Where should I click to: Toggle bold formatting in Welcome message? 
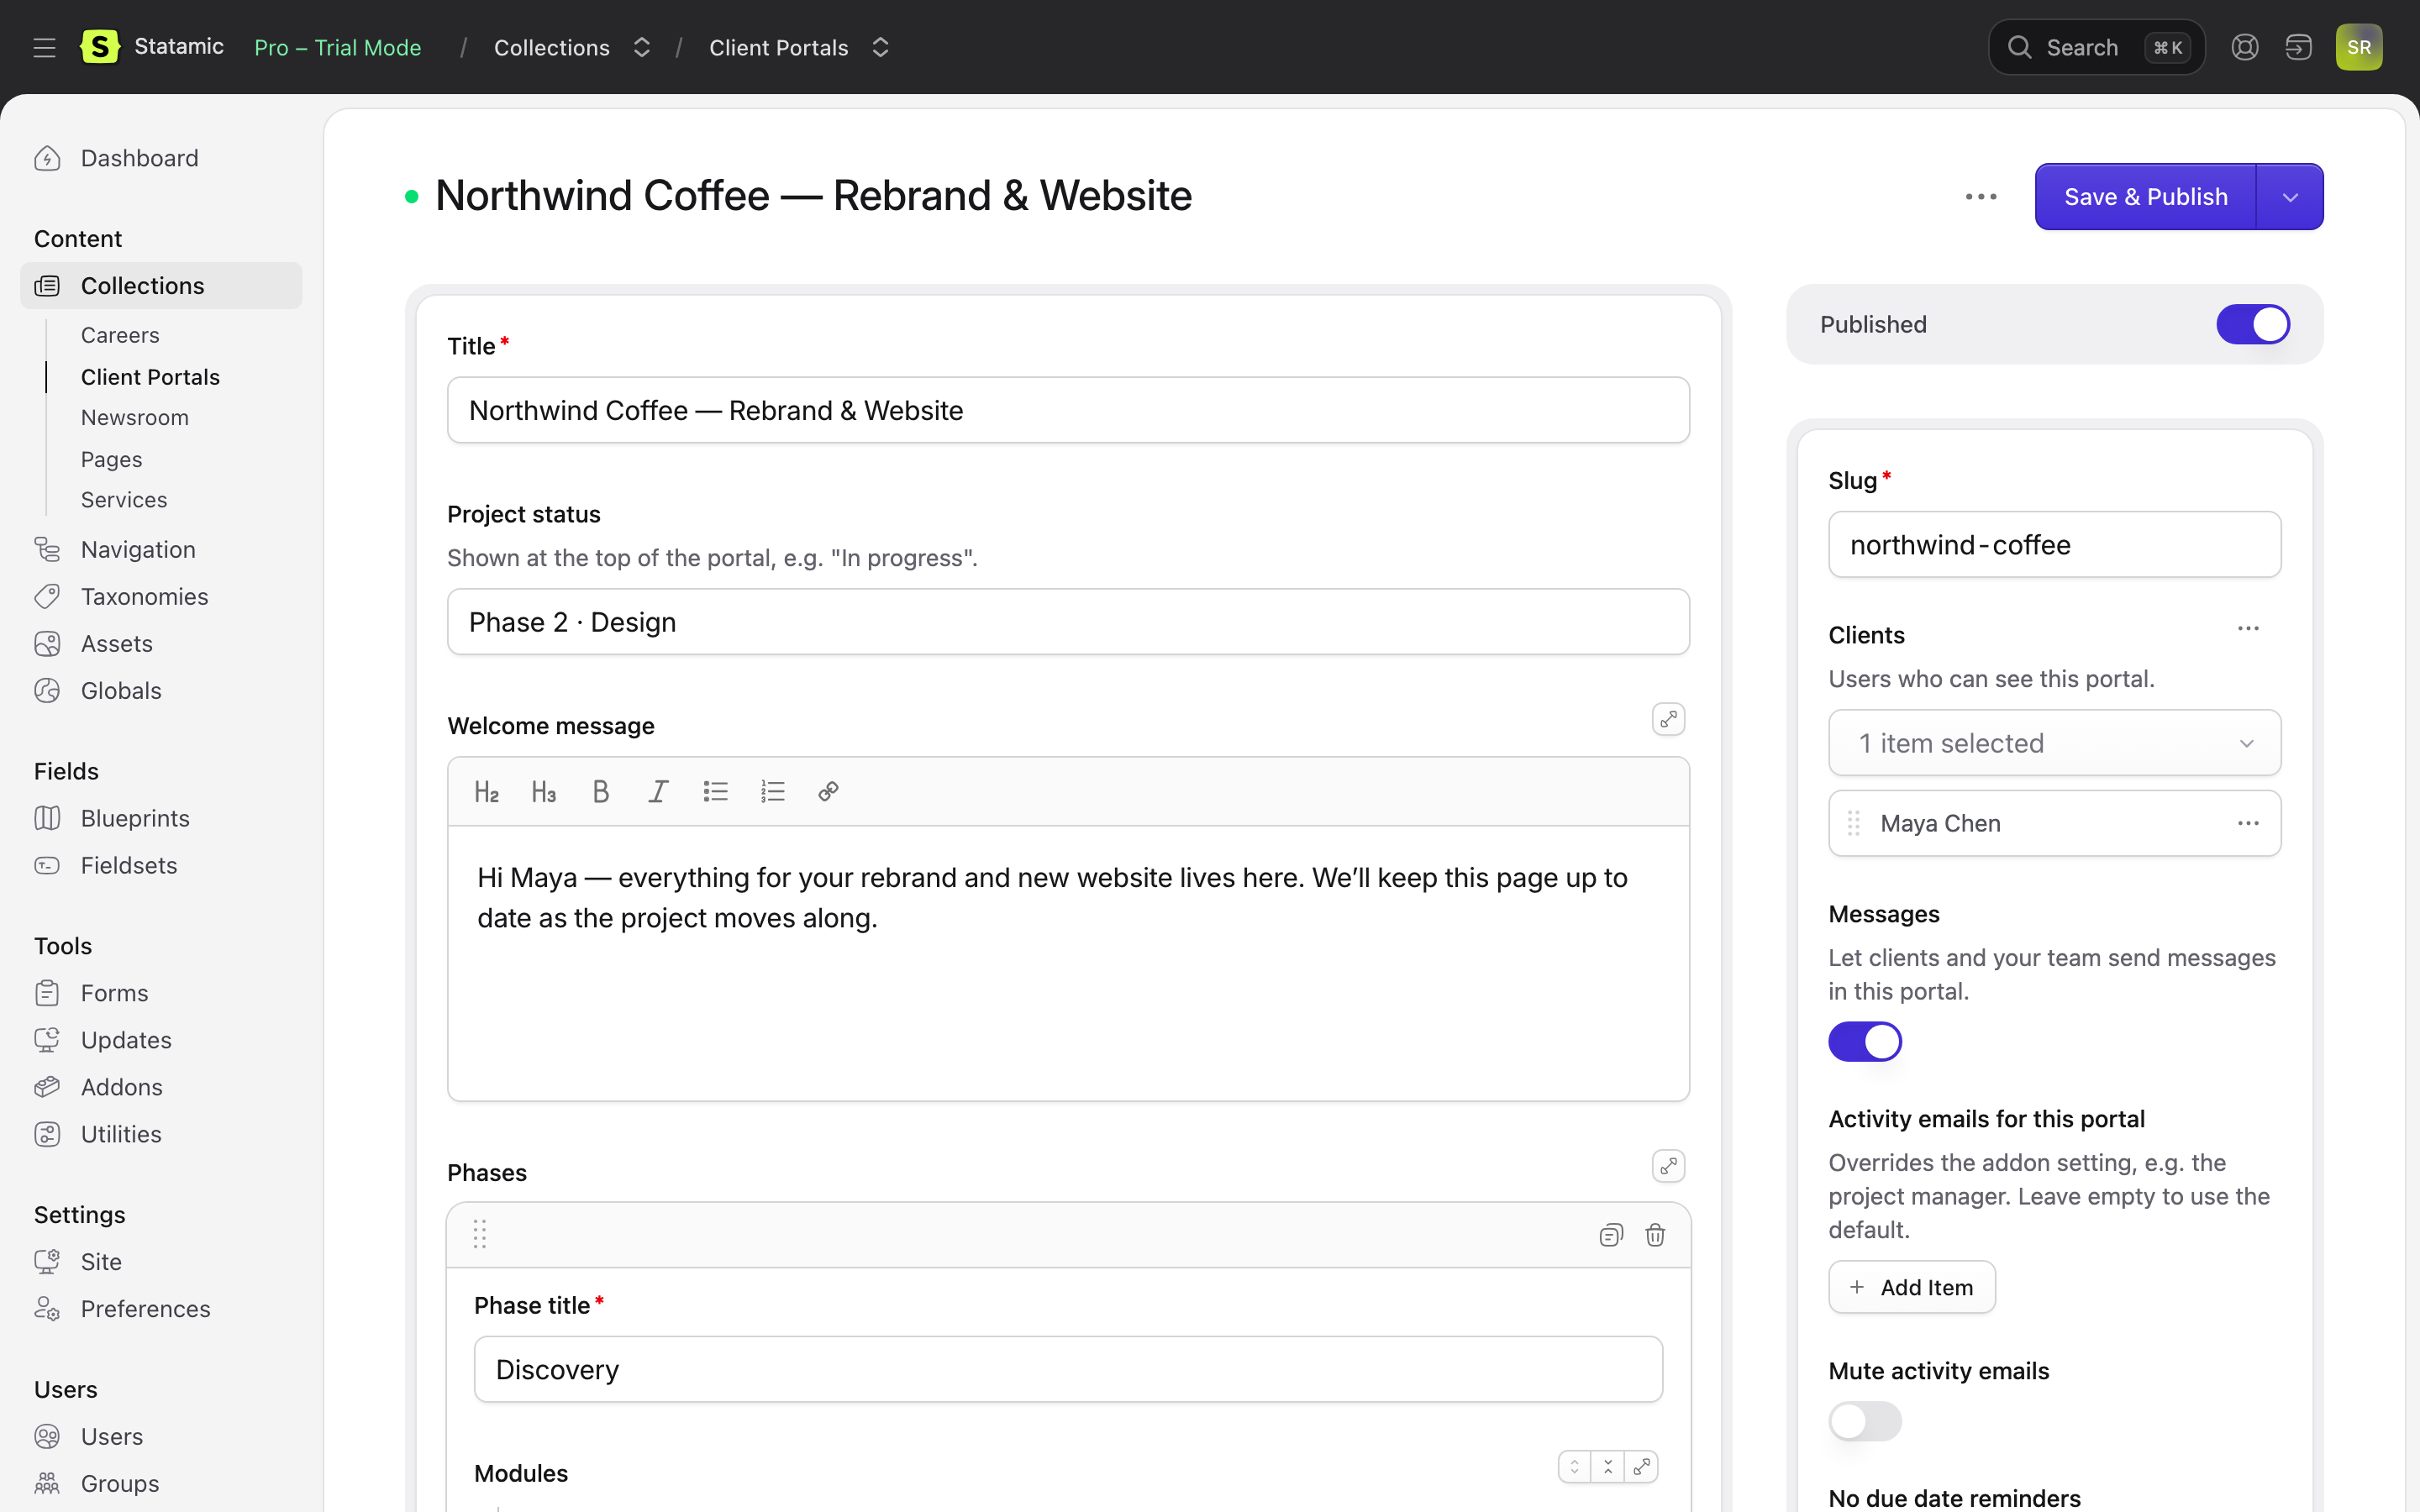(601, 792)
